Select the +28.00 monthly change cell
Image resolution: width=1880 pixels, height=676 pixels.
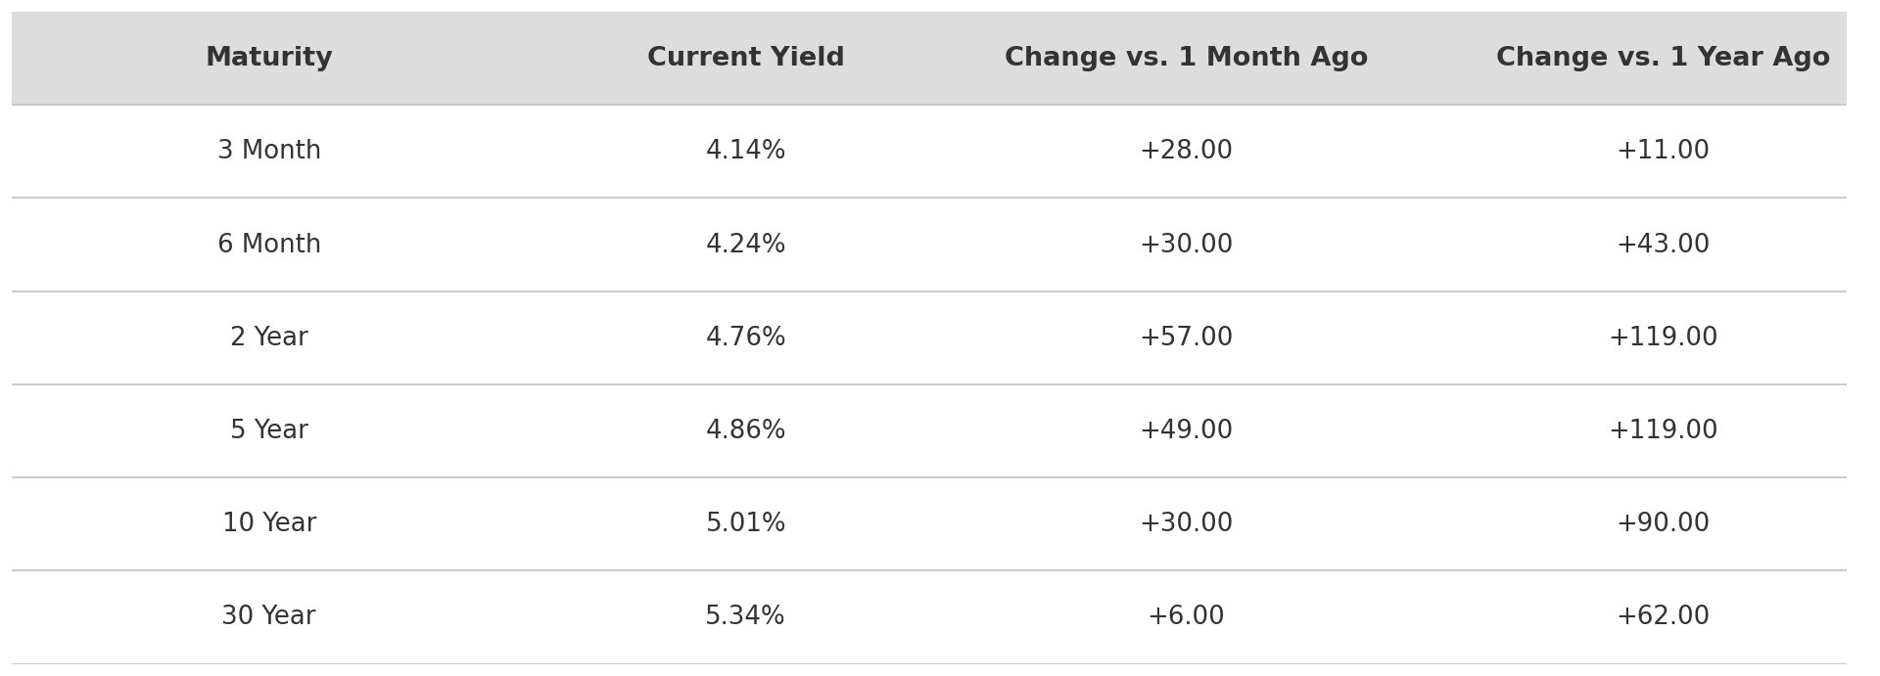point(1186,152)
